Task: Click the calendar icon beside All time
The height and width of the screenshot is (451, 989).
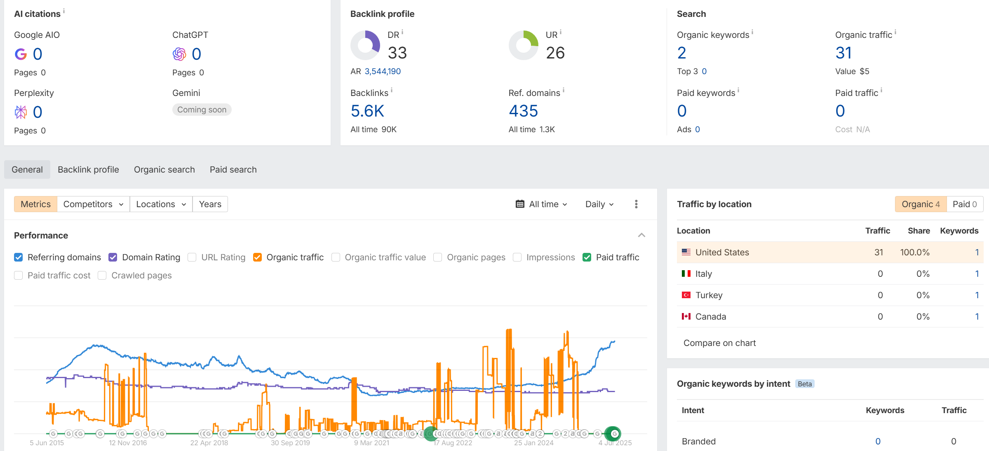Action: 520,204
